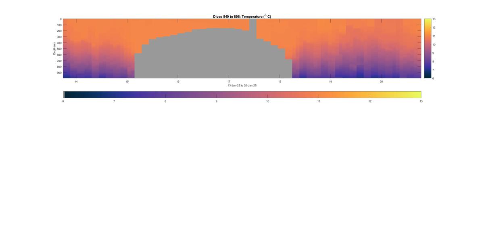Click the vertical colorbar beside the plot

tap(428, 48)
